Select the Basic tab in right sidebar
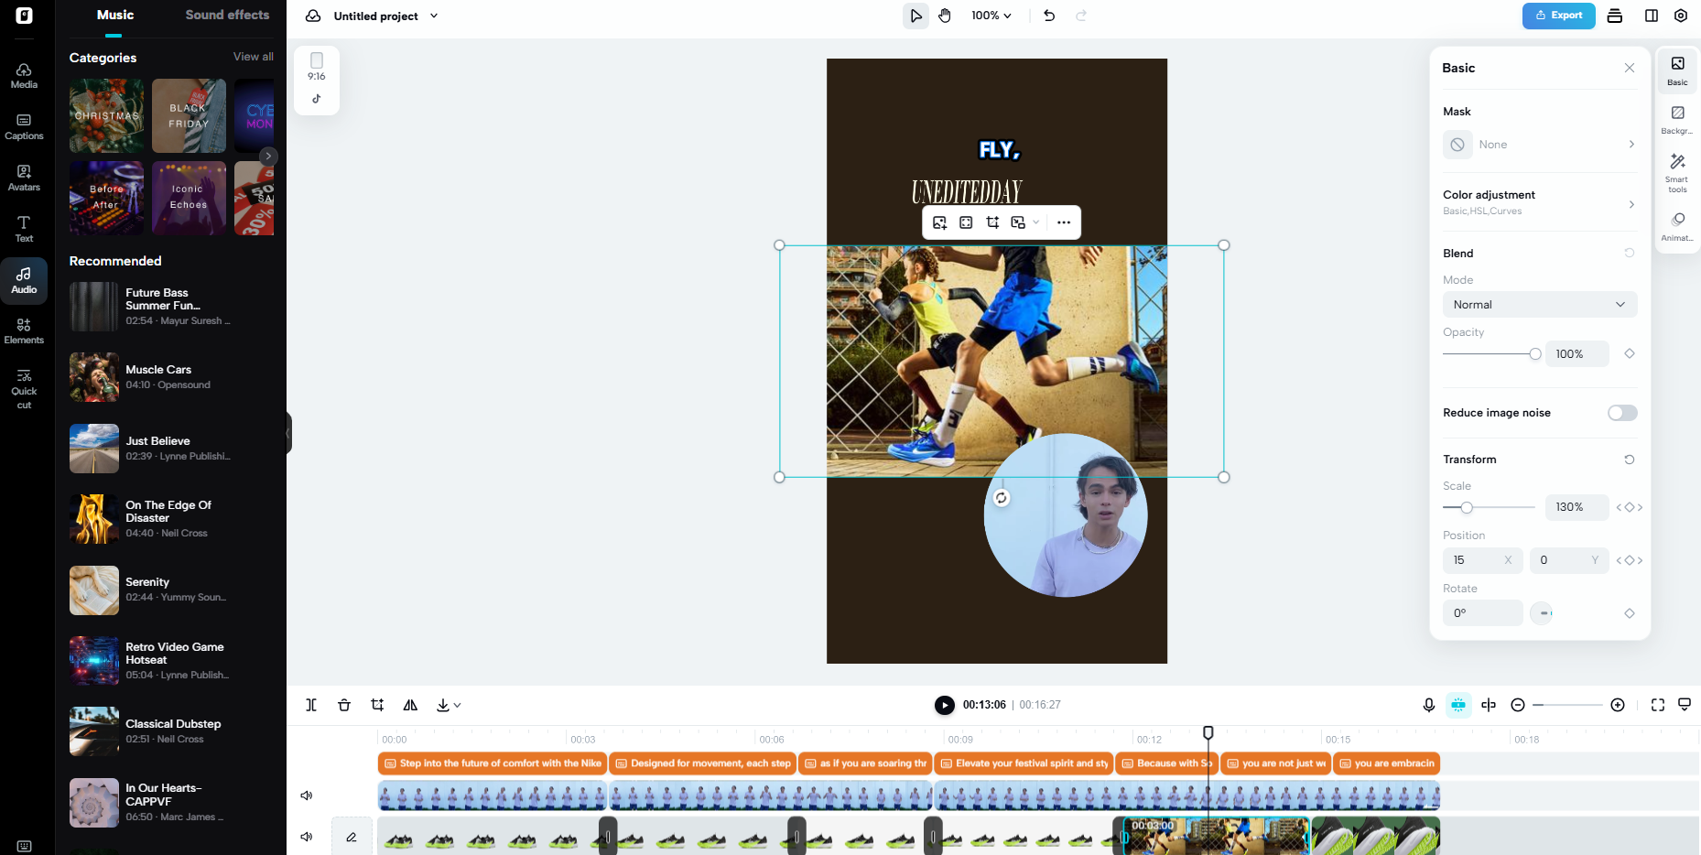The width and height of the screenshot is (1701, 855). click(1677, 70)
